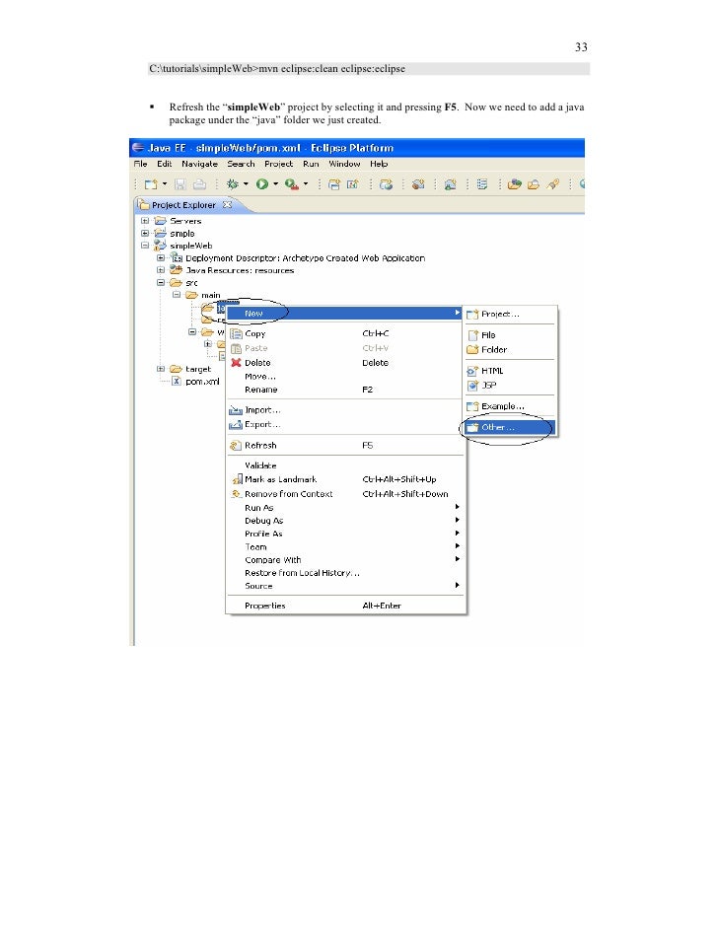Click the New wizard toolbar icon
This screenshot has width=718, height=929.
(x=151, y=184)
